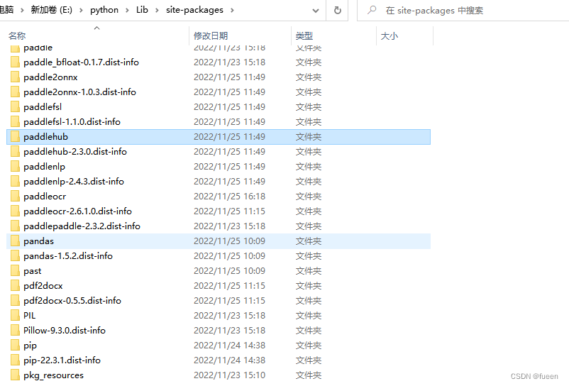Select the past folder name

click(x=33, y=271)
